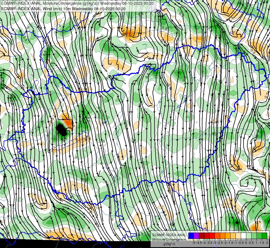Click the amber-yellow legend swatch above -2
The width and height of the screenshot is (270, 248).
click(228, 236)
